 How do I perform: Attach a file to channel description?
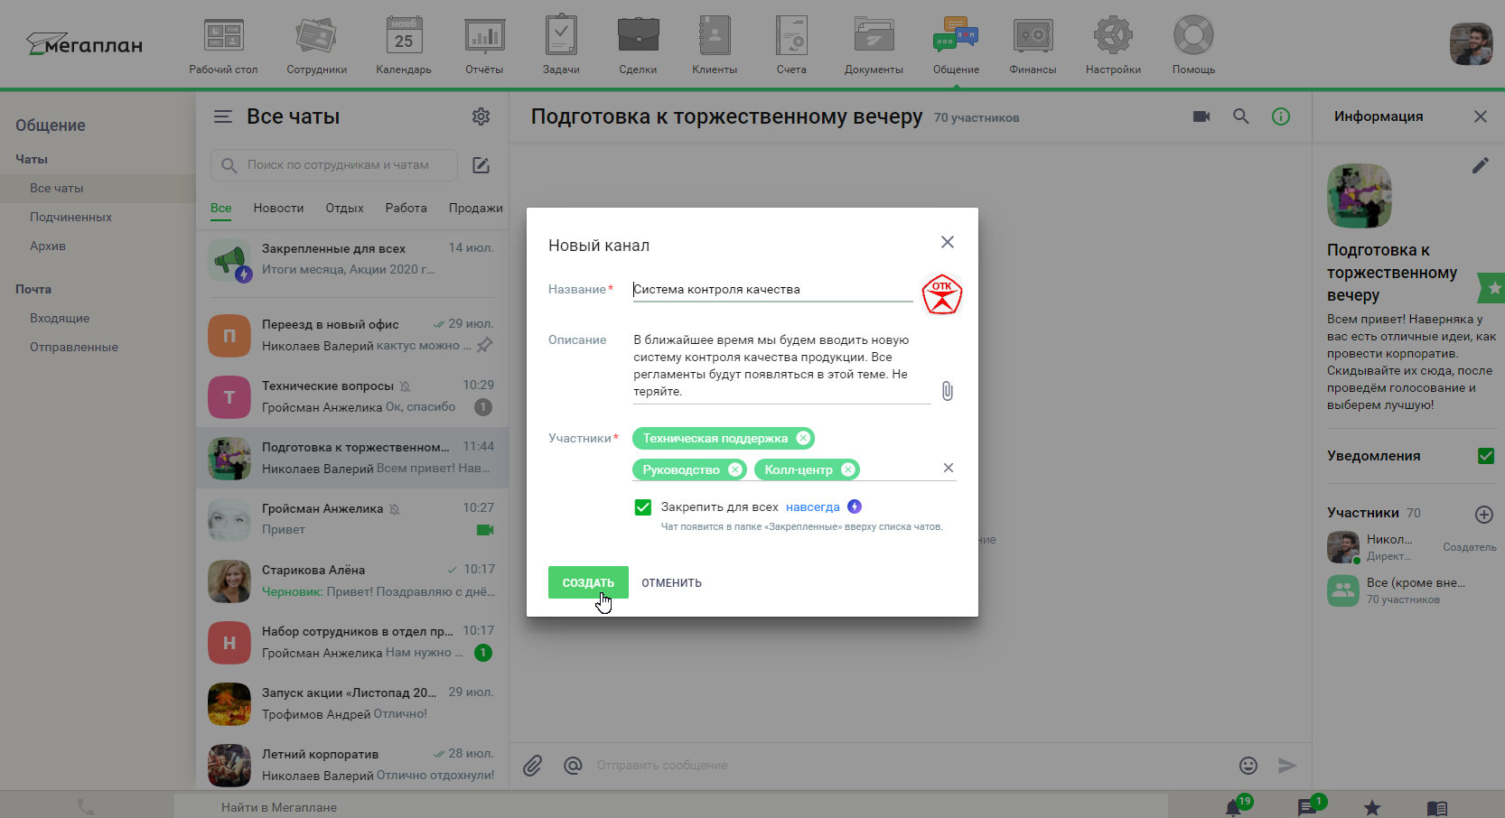tap(947, 391)
